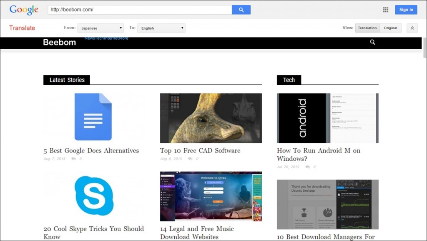This screenshot has width=427, height=241.
Task: Open '5 Best Google Docs Alternatives' article
Action: pos(91,151)
